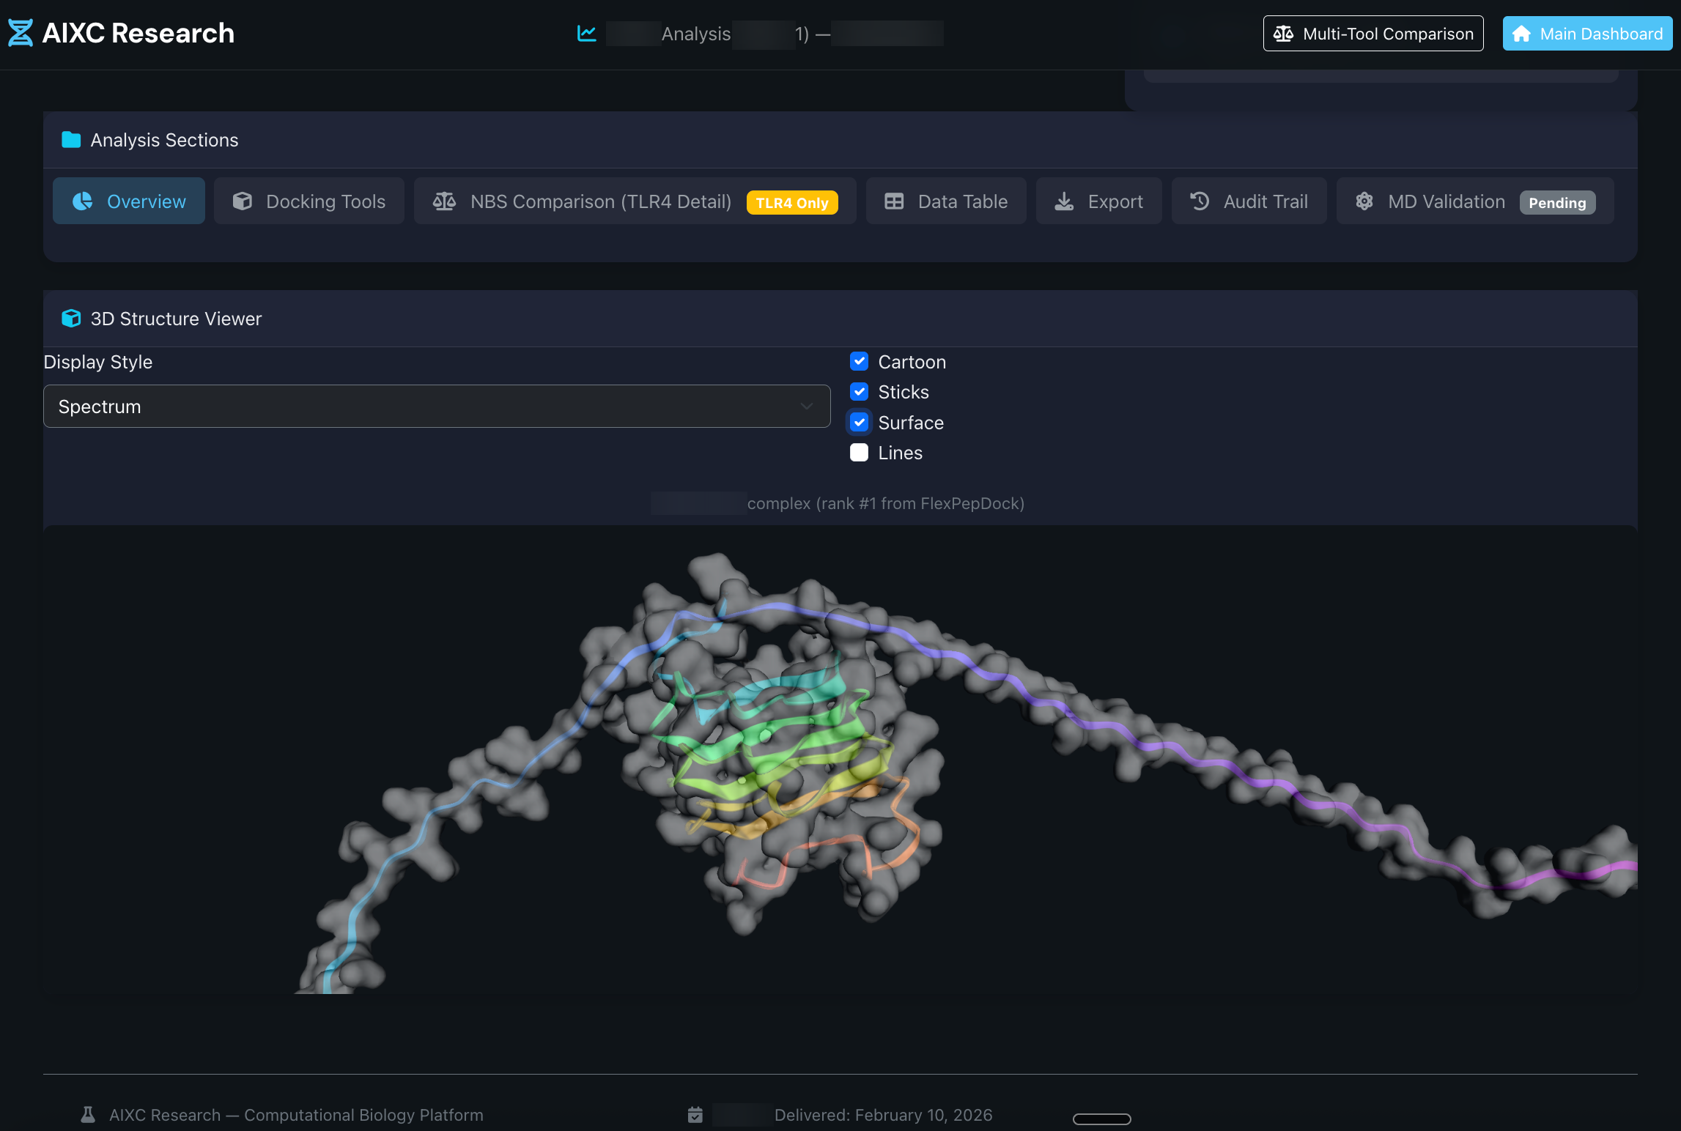1681x1131 pixels.
Task: Click the scales icon on NBS Comparison
Action: pos(445,201)
